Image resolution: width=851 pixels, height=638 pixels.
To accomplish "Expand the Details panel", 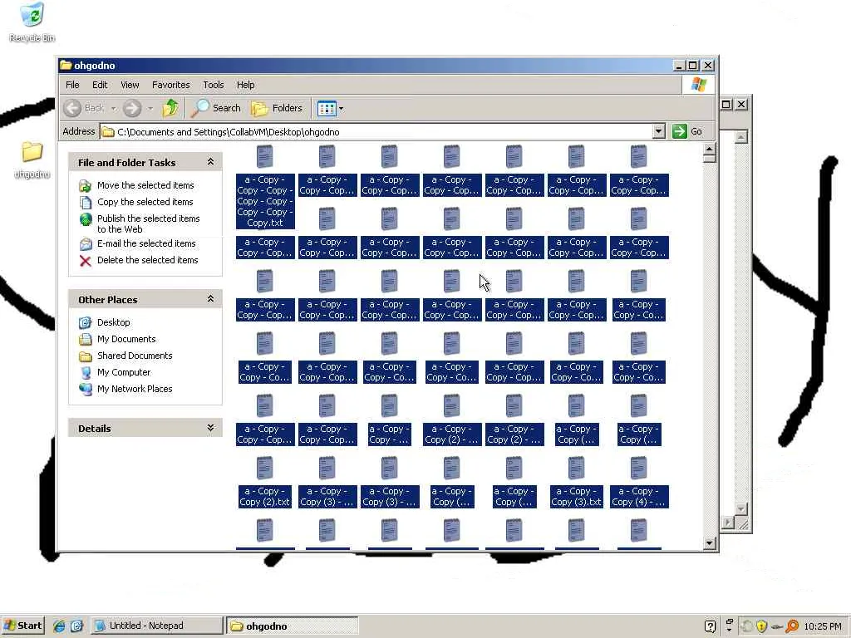I will tap(210, 428).
